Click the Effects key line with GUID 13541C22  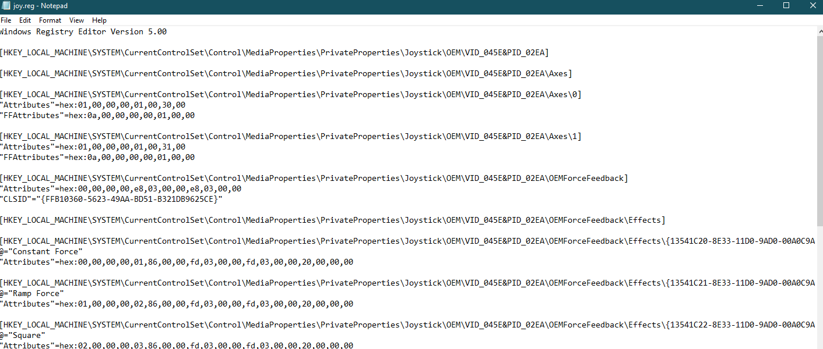tap(407, 325)
